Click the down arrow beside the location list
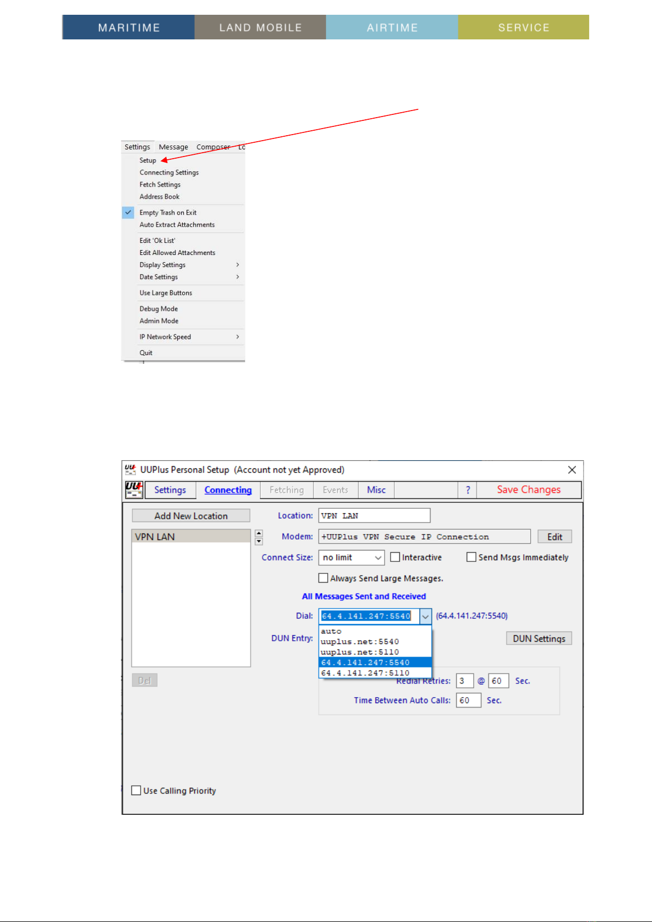Screen dimensions: 652x922 [259, 542]
